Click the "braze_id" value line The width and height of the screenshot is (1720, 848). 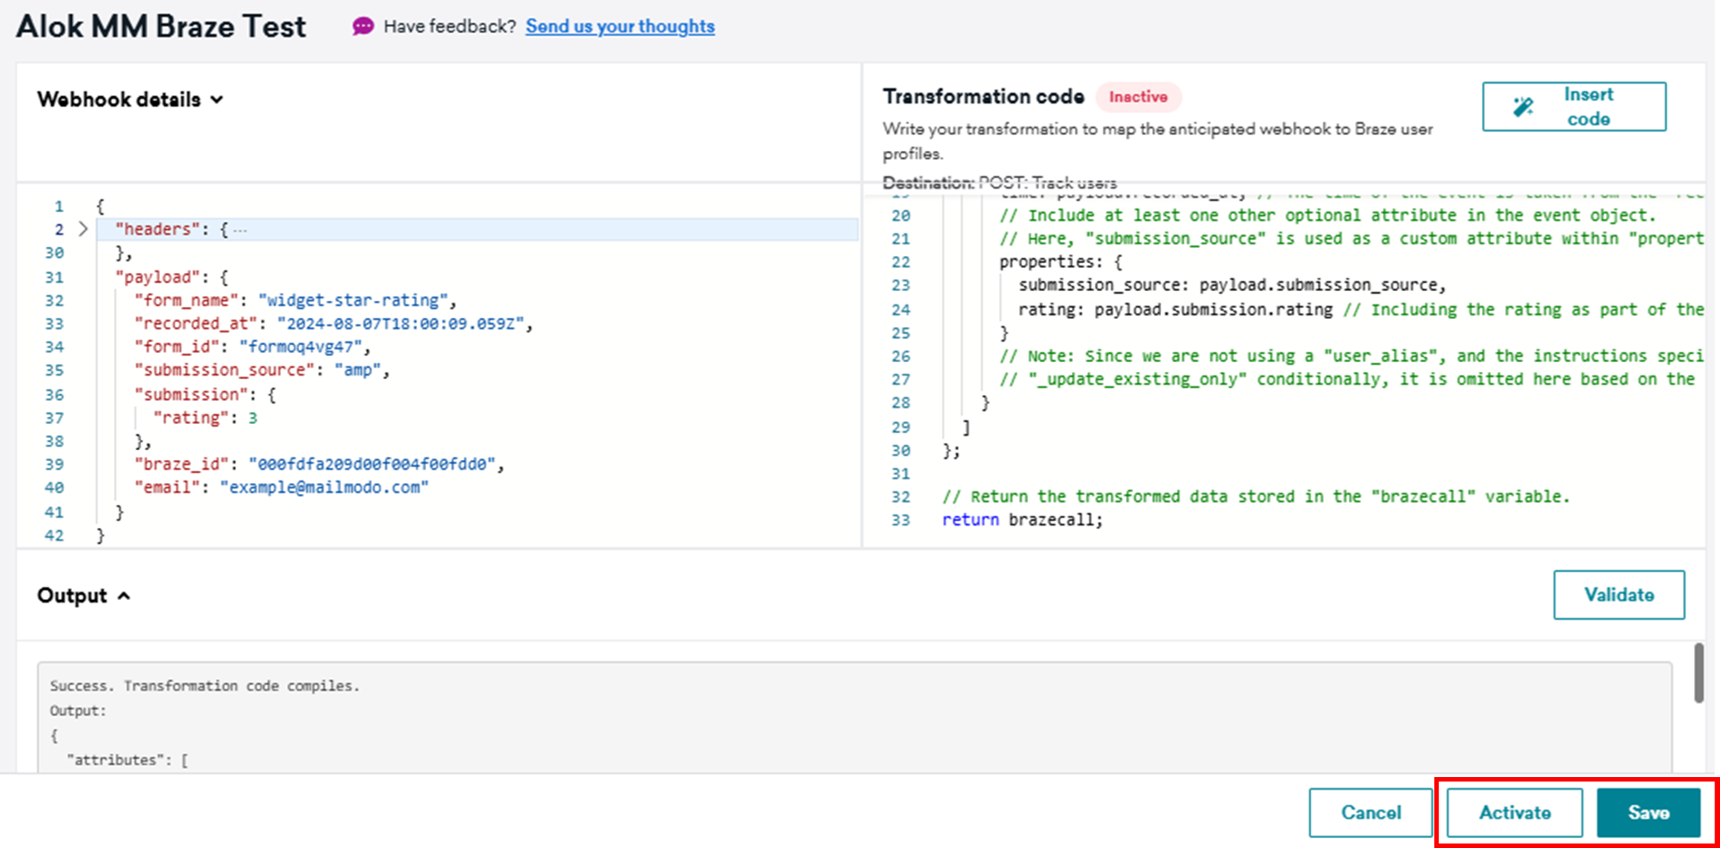point(319,464)
